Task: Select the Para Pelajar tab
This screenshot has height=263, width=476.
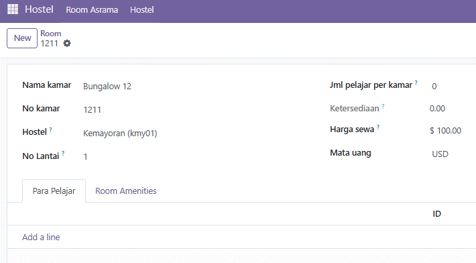Action: 54,191
